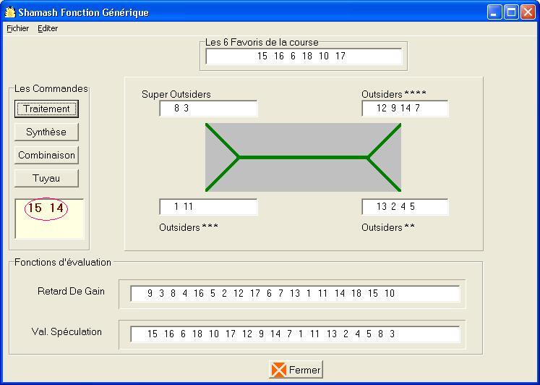Minimize the Shamash window
This screenshot has width=540, height=385.
pyautogui.click(x=494, y=12)
